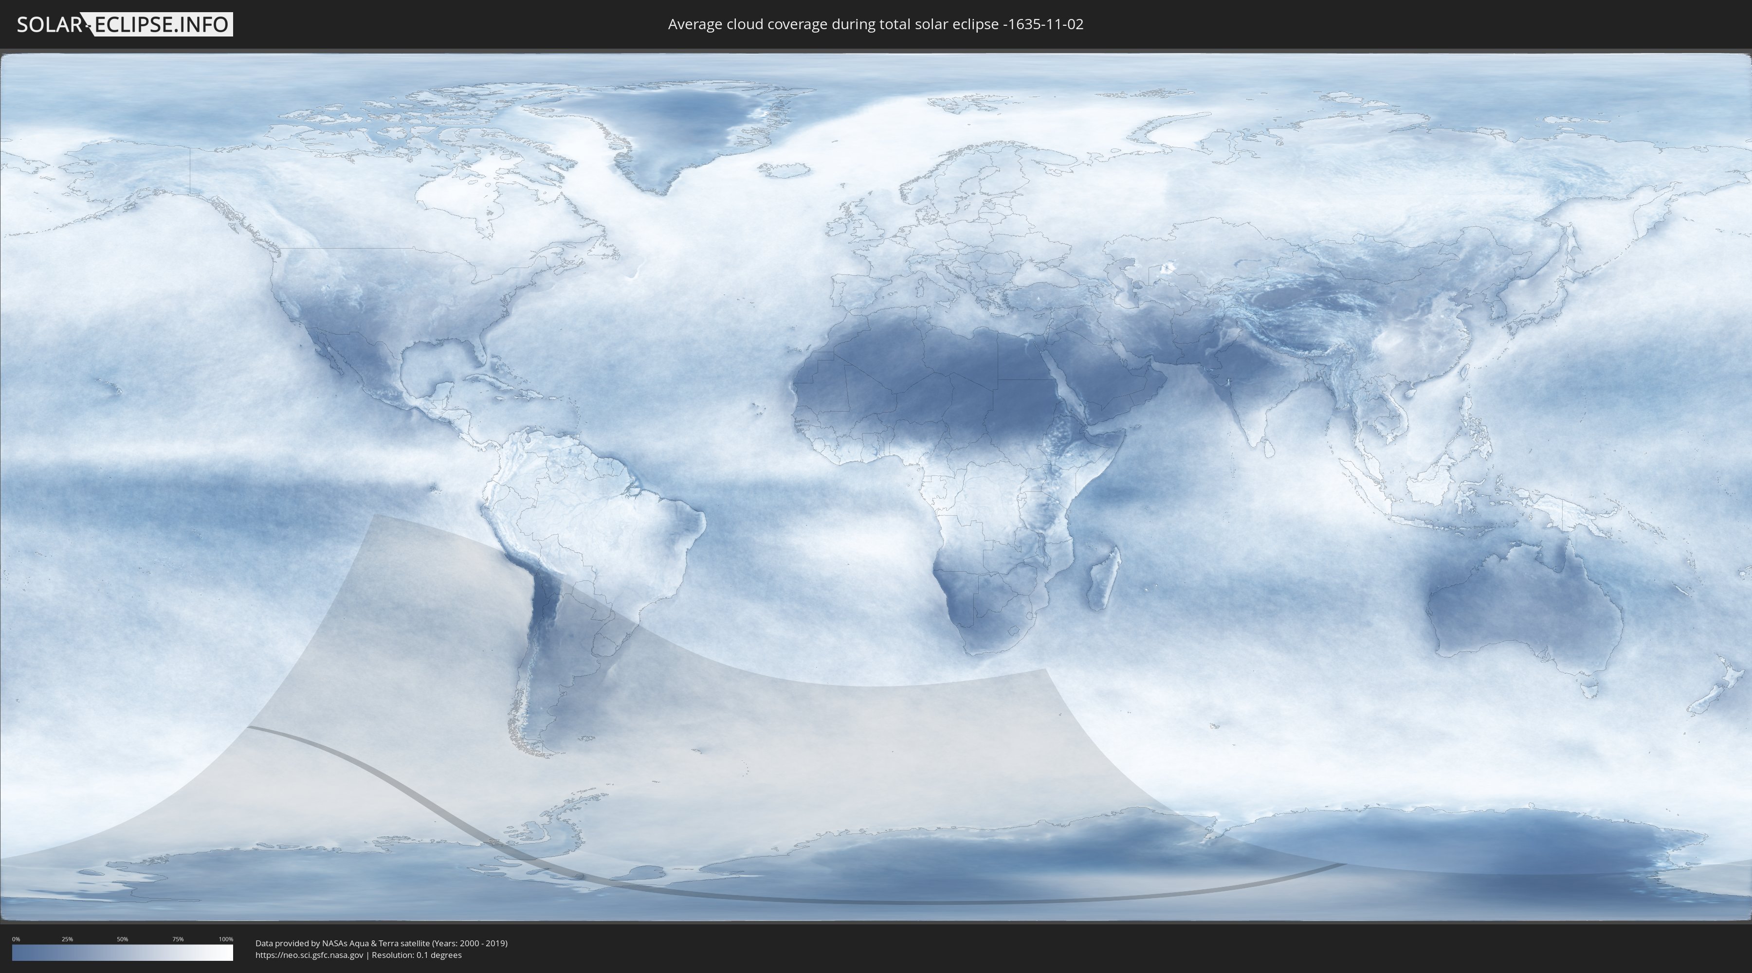This screenshot has height=973, width=1752.
Task: Click the 0% label on the legend
Action: point(17,939)
